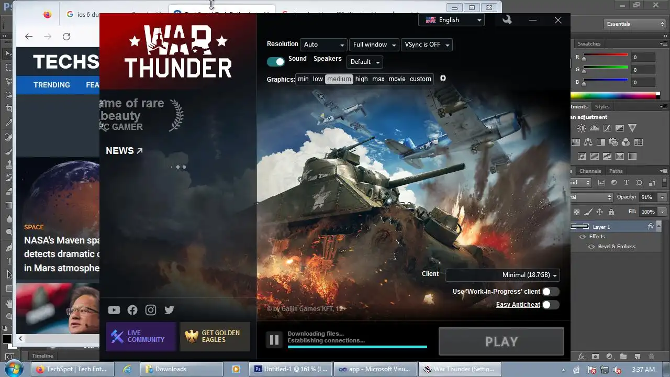The width and height of the screenshot is (670, 377).
Task: Pause the file download
Action: click(274, 340)
